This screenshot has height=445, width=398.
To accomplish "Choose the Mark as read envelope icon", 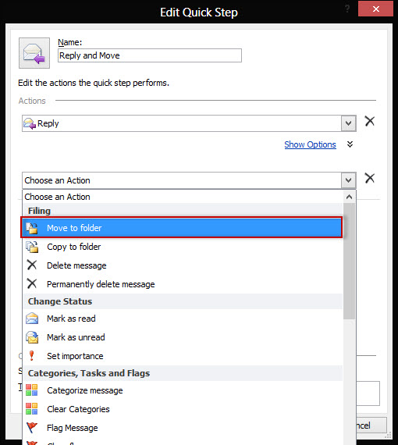I will tap(32, 319).
